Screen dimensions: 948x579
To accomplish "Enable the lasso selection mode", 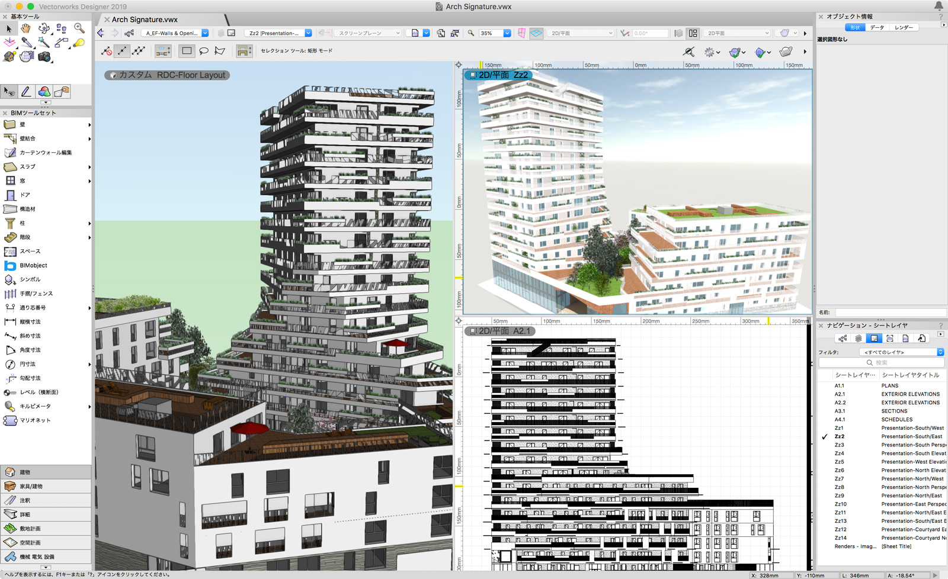I will point(203,51).
